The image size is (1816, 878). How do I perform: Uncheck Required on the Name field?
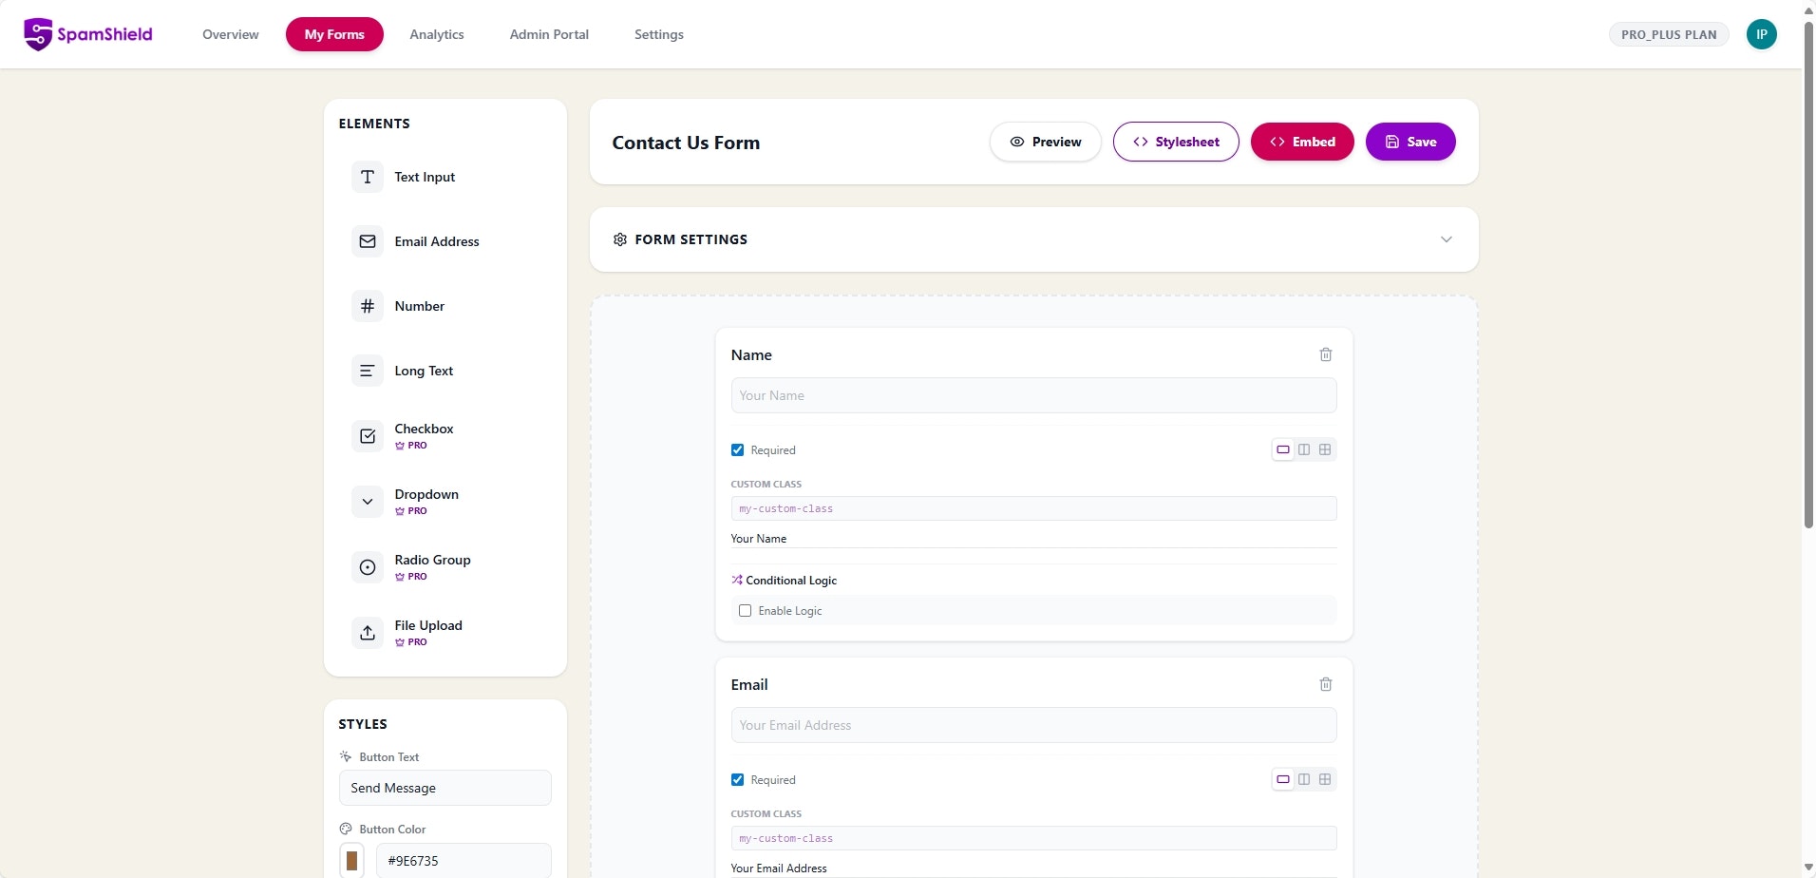(738, 449)
